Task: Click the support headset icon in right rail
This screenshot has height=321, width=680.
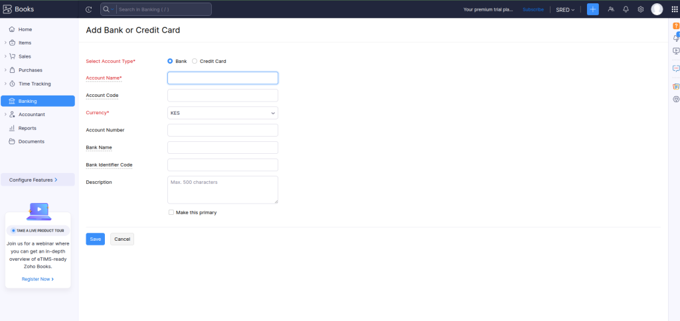Action: [x=675, y=99]
